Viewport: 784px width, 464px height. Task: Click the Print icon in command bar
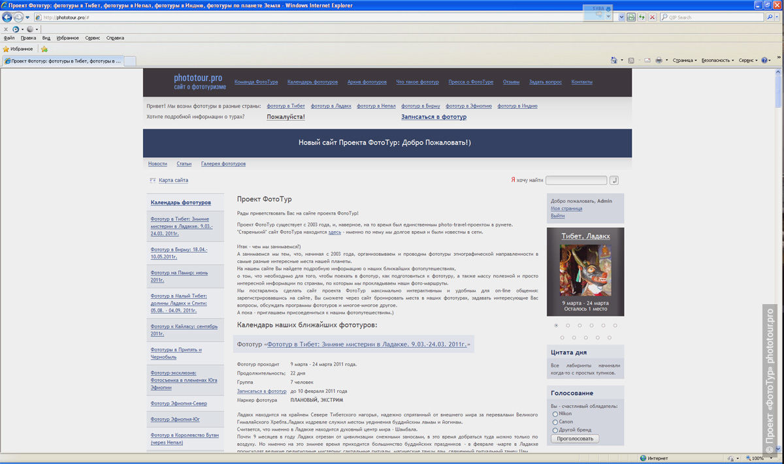point(659,60)
